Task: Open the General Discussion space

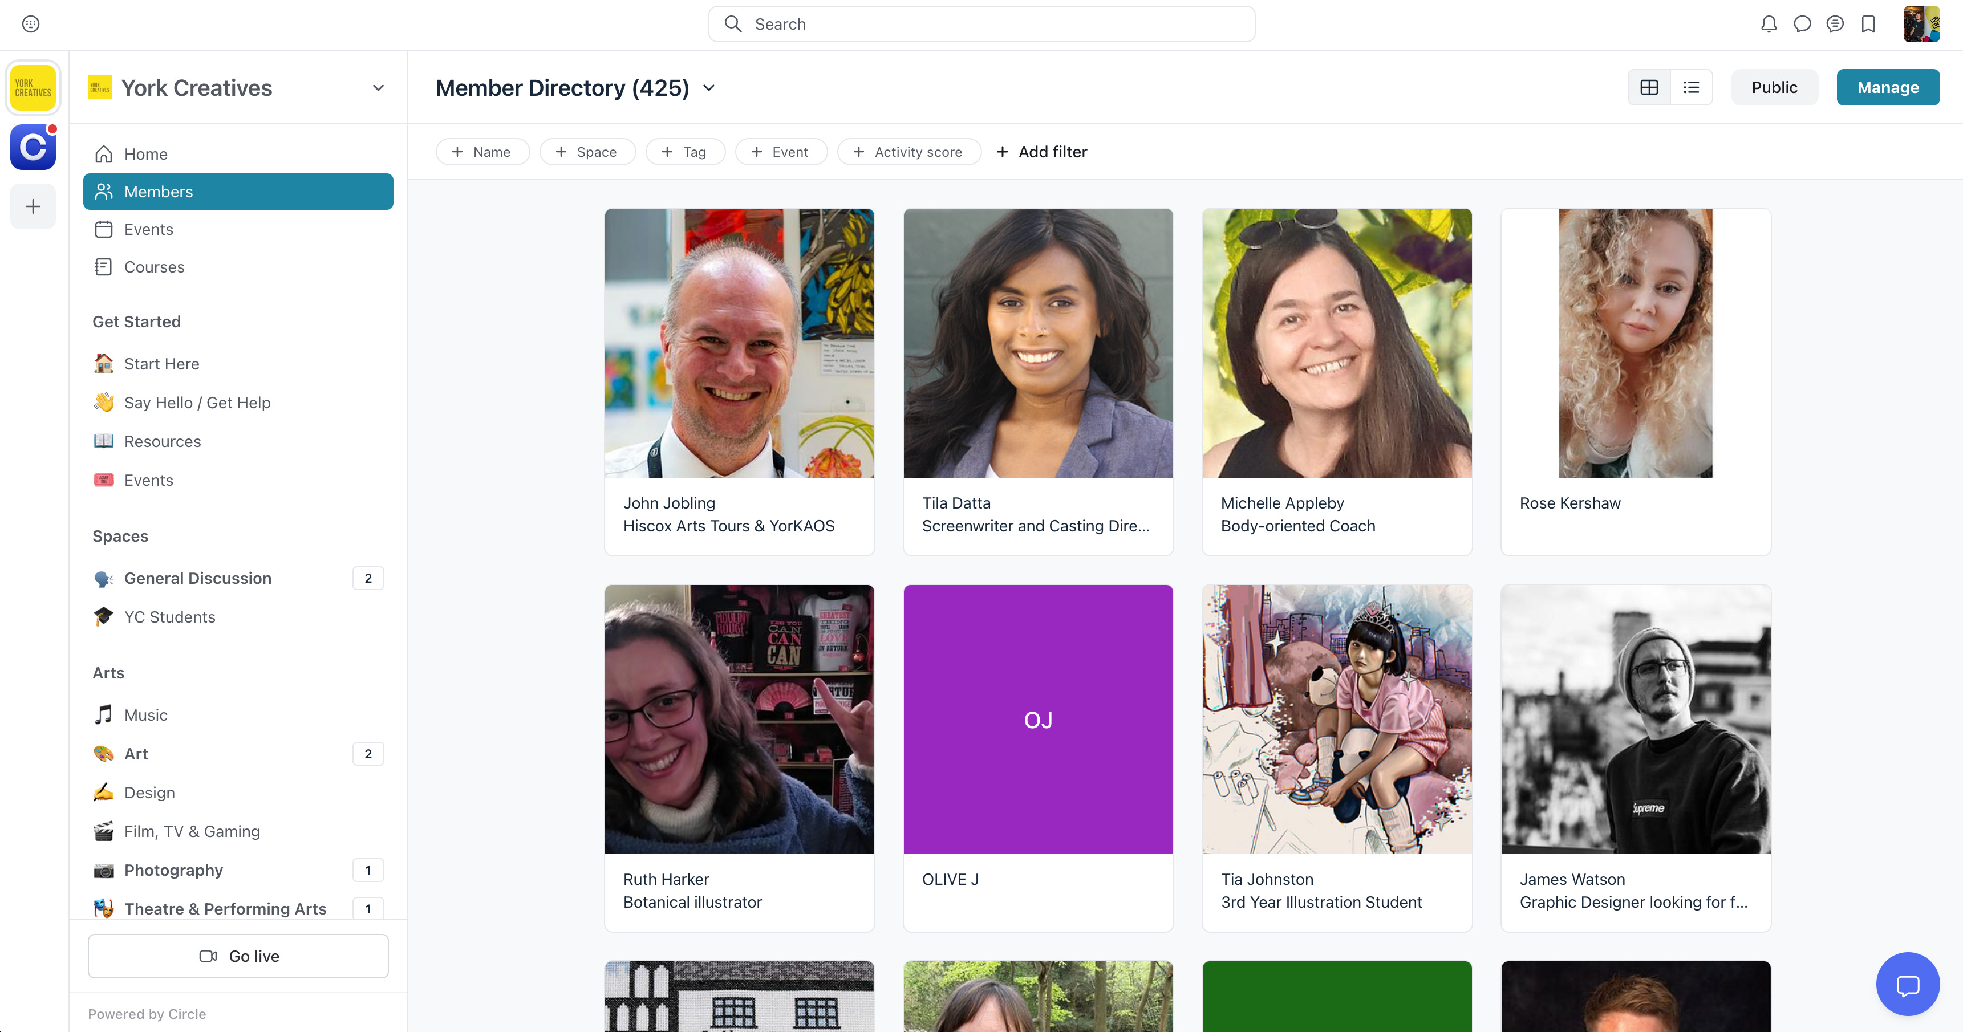Action: click(238, 578)
